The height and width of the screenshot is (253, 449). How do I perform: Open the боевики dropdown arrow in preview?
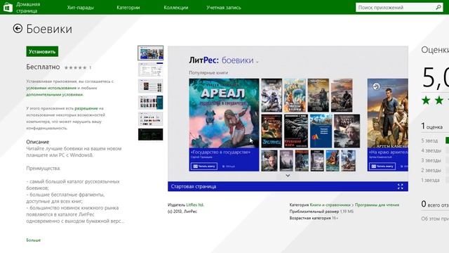pos(257,61)
